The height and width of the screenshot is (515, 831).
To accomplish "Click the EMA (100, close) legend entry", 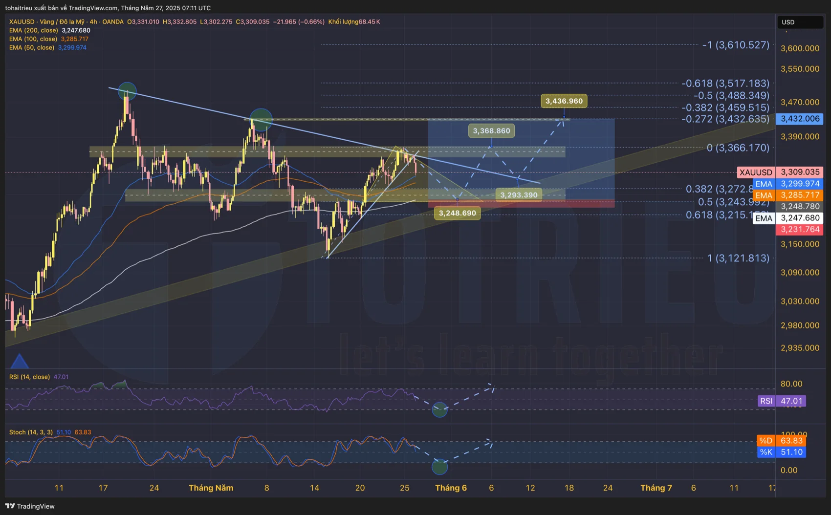I will coord(33,39).
